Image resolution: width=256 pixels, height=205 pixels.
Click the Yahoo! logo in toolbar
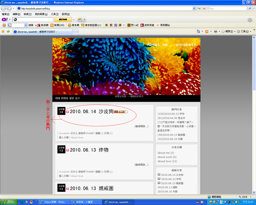click(x=5, y=20)
